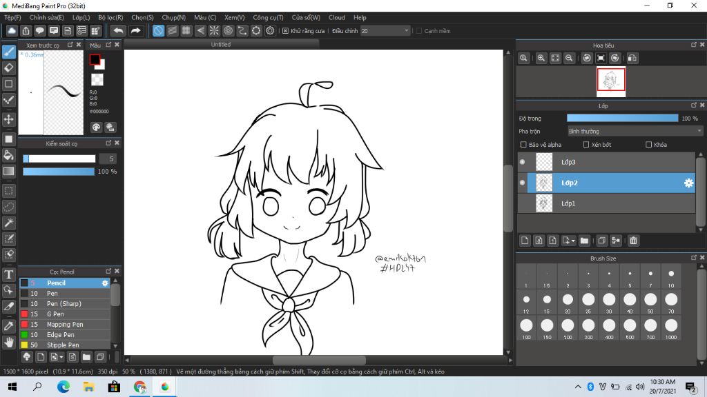Open the Tệp(F) menu
This screenshot has width=707, height=397.
pos(12,17)
